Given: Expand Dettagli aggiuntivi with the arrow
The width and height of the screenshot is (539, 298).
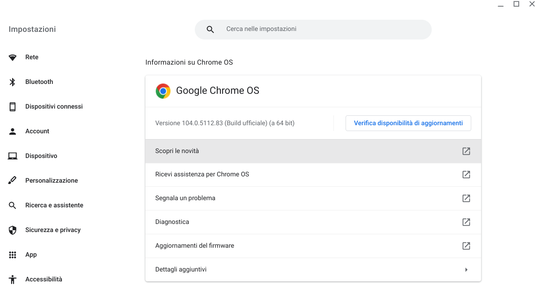Looking at the screenshot, I should pyautogui.click(x=466, y=270).
